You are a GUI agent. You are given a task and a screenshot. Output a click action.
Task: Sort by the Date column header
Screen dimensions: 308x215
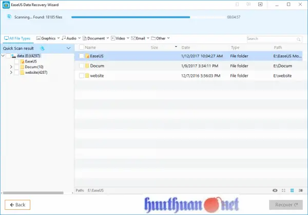tap(186, 48)
